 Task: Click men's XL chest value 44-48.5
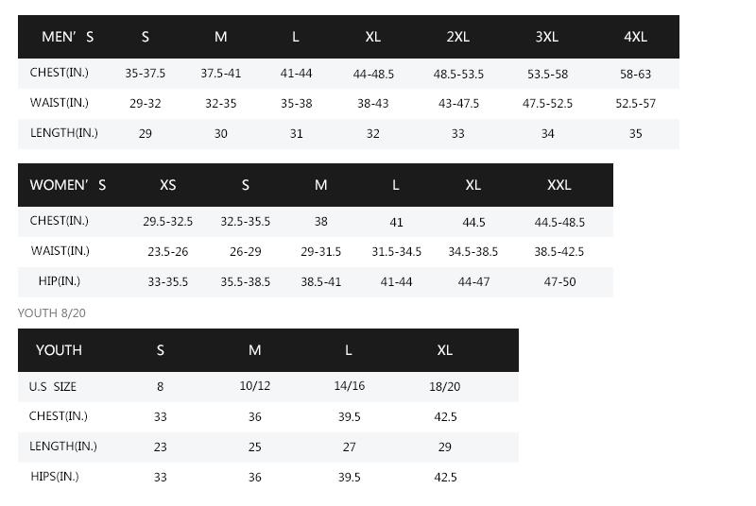pos(373,75)
